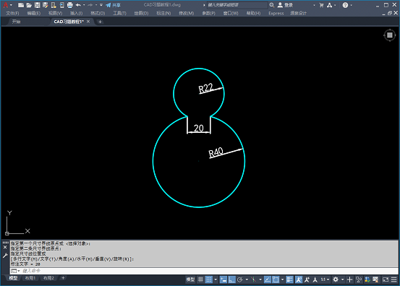Click the isolate objects icon in status bar

[x=359, y=279]
